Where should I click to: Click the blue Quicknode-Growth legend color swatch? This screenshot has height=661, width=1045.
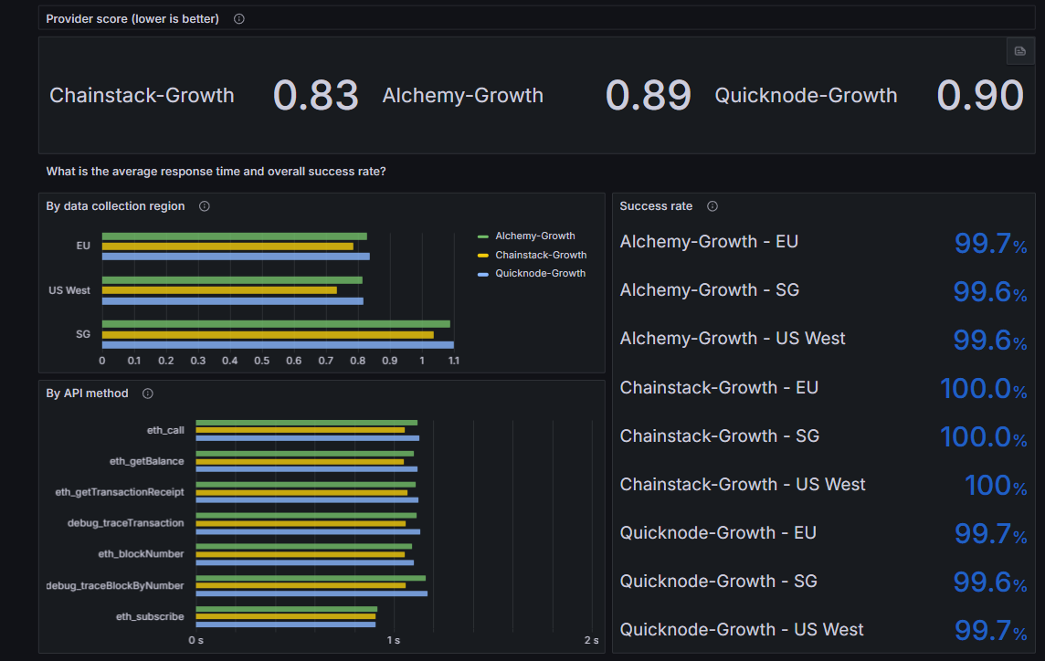(x=483, y=274)
